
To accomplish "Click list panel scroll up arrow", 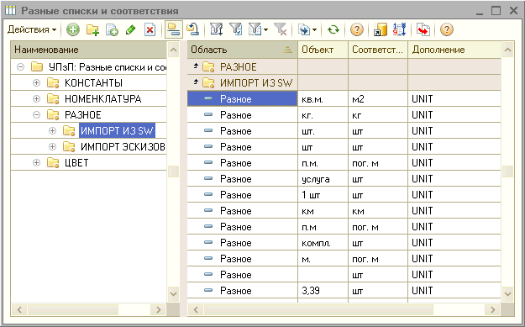I will tap(508, 50).
